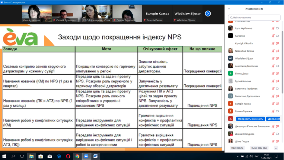This screenshot has height=160, width=284.
Task: Click the mic status icon for Валентина Горбатюк
Action: pos(273,89)
